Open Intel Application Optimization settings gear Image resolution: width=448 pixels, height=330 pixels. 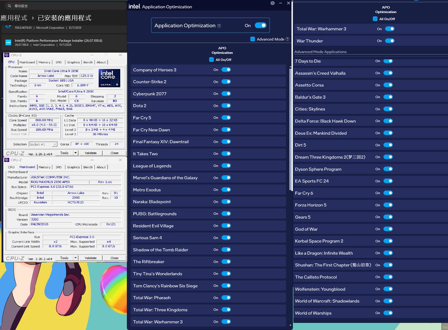click(x=273, y=3)
